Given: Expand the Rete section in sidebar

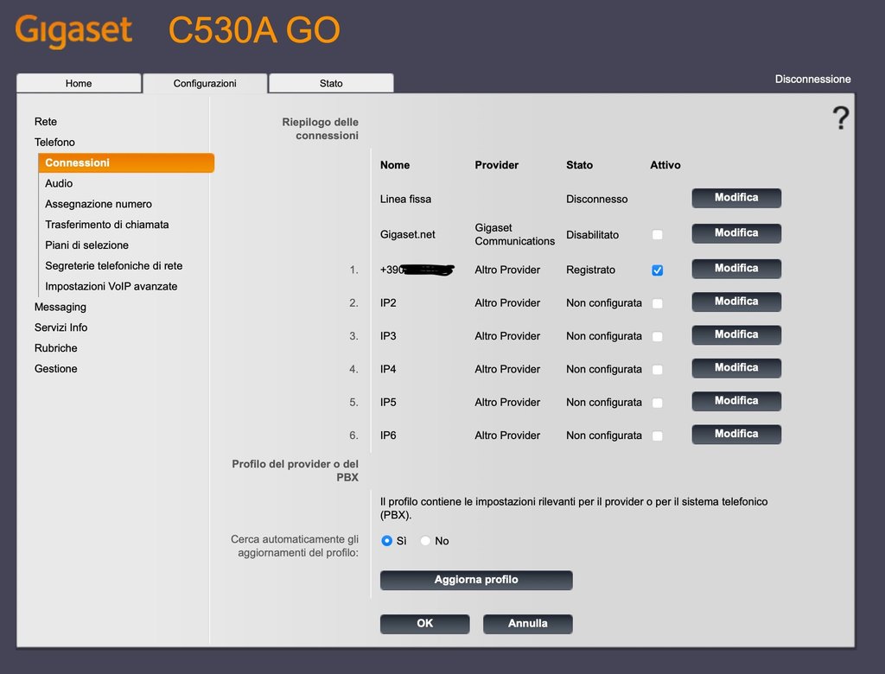Looking at the screenshot, I should (x=46, y=122).
